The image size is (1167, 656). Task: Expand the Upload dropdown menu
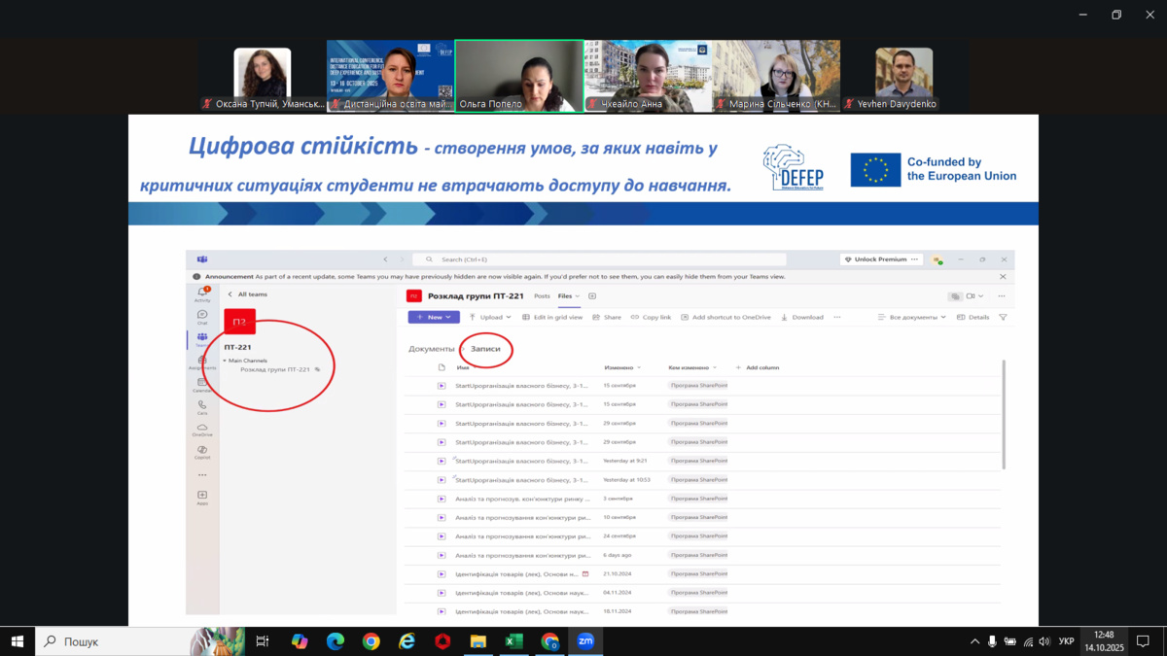tap(490, 317)
